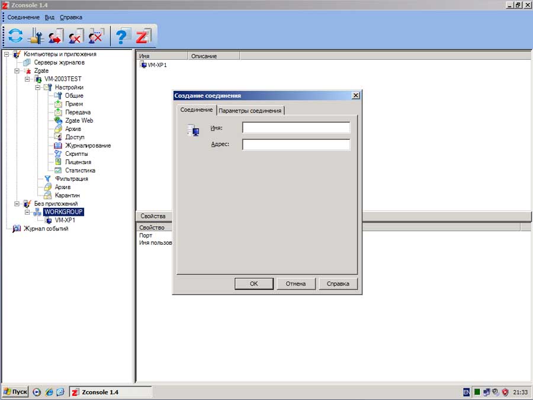
Task: Open Журнал событий icon in tree
Action: [x=17, y=229]
